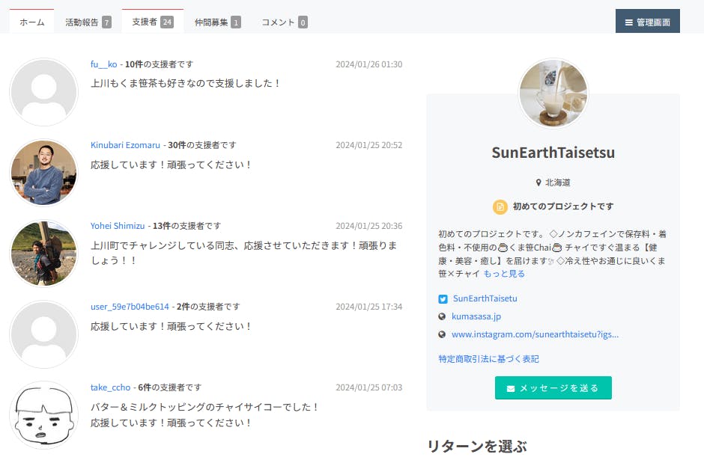Open the コメント tab
Image resolution: width=704 pixels, height=460 pixels.
coord(284,22)
